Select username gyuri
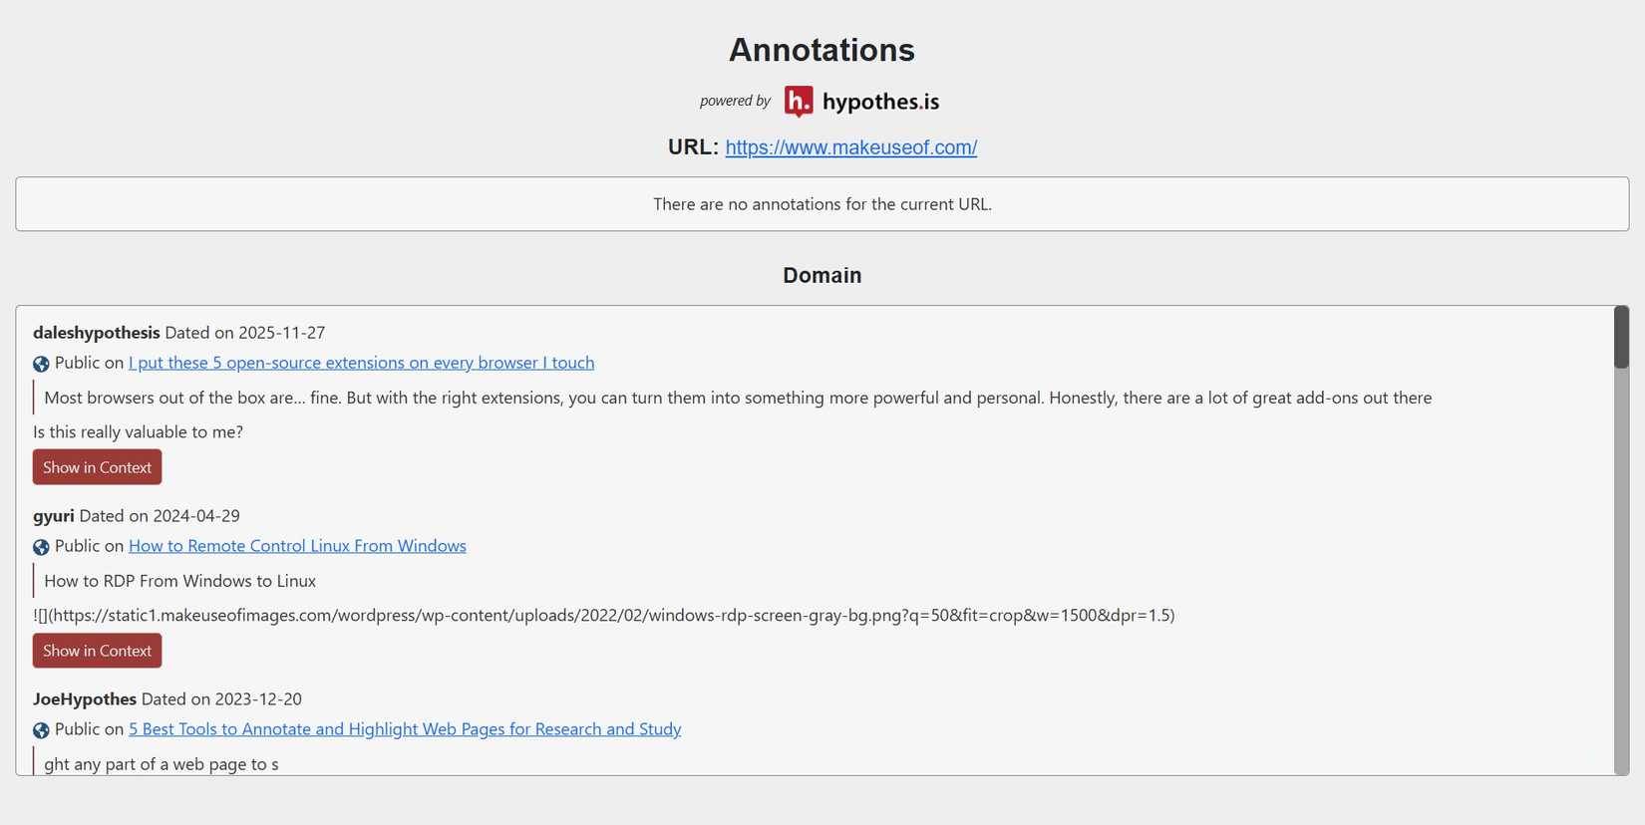Viewport: 1645px width, 825px height. pos(54,516)
